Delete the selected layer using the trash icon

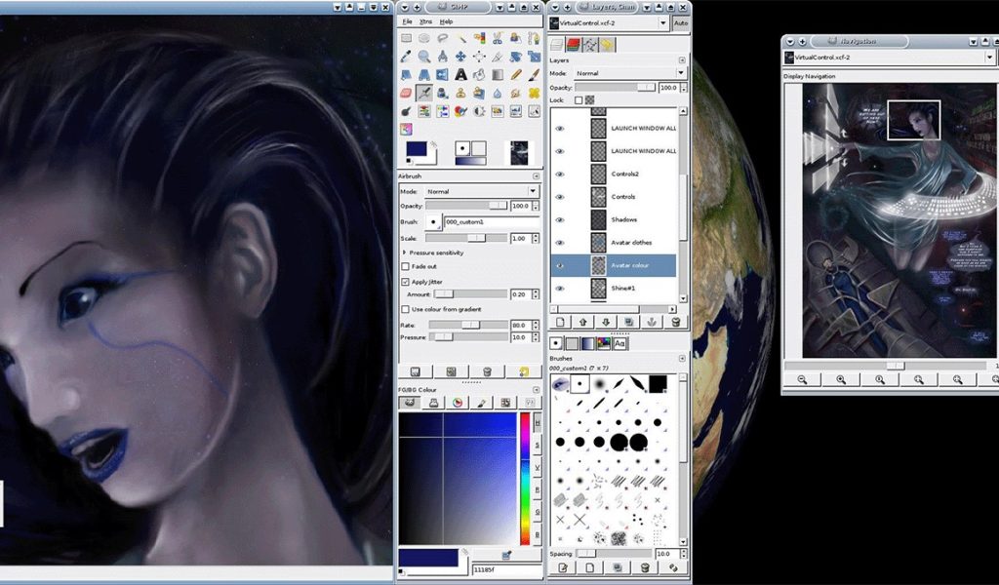pos(675,322)
